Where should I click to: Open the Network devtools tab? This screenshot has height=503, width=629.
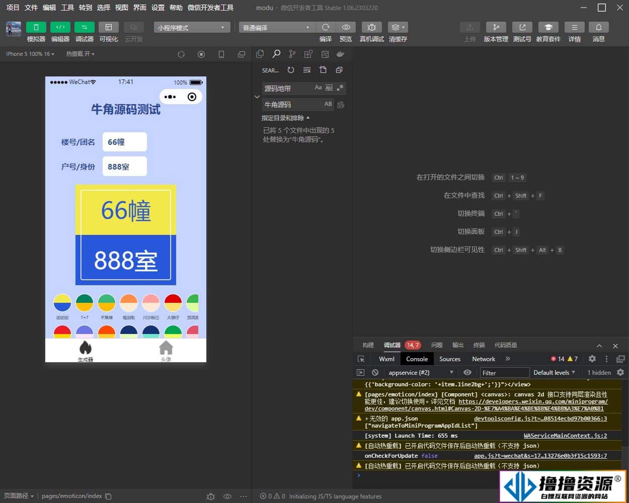(x=484, y=359)
